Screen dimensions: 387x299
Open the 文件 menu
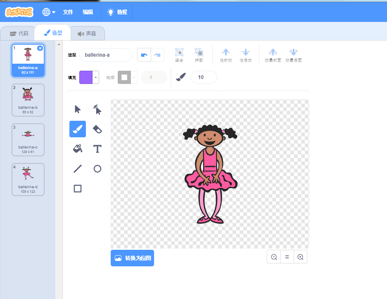[x=68, y=12]
